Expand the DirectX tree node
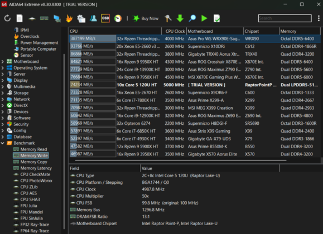The width and height of the screenshot is (323, 234). (2, 105)
